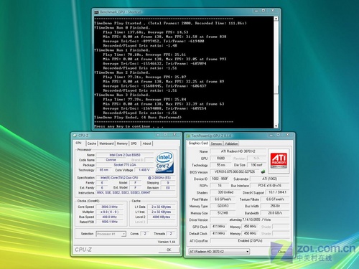Click the DirectX Support field in GPU-Z

(x=277, y=192)
